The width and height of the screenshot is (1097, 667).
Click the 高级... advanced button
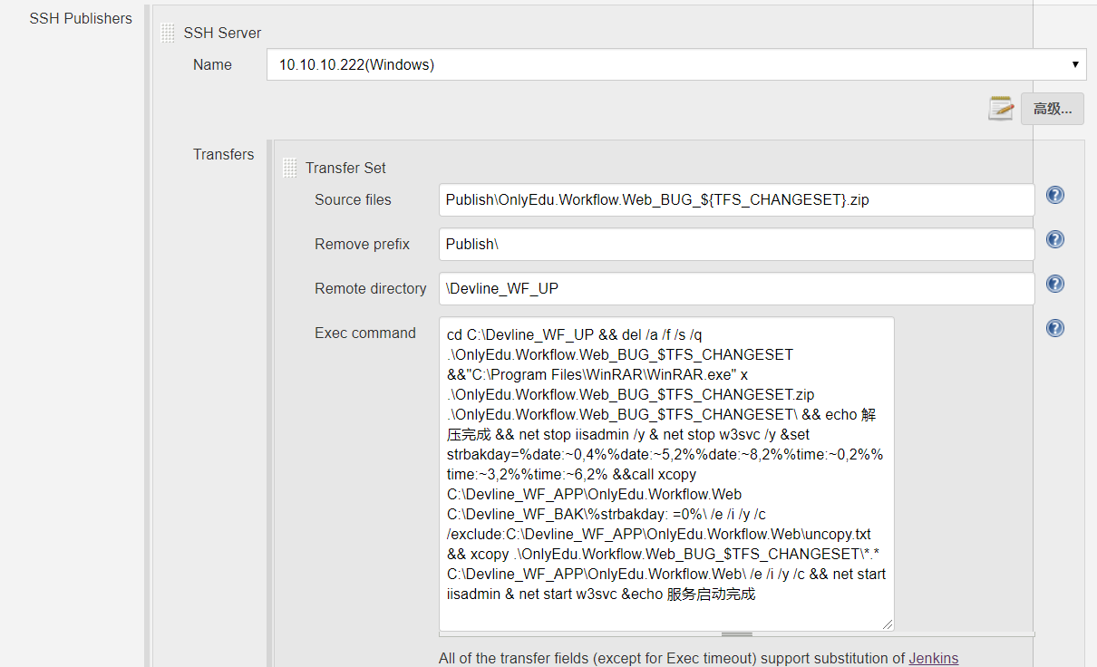click(1052, 109)
